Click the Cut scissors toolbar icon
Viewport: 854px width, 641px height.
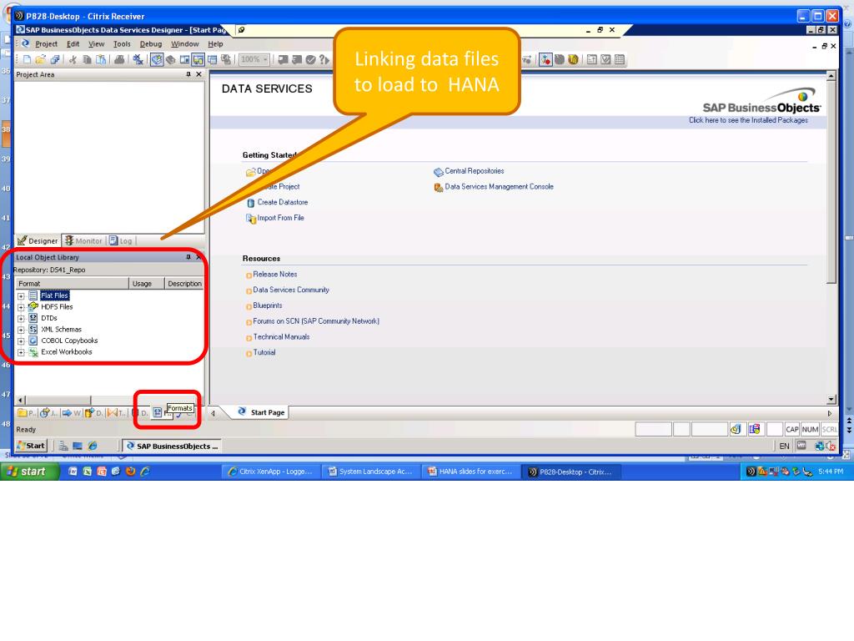tap(73, 59)
